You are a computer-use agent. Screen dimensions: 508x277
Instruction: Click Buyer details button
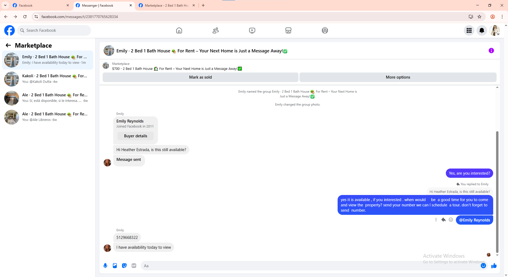tap(135, 136)
